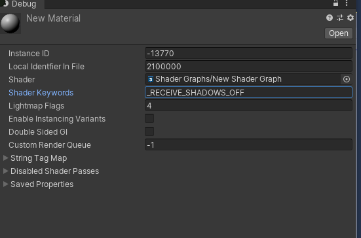Viewport: 361px width, 238px height.
Task: Click the preset sliders icon
Action: pos(340,18)
